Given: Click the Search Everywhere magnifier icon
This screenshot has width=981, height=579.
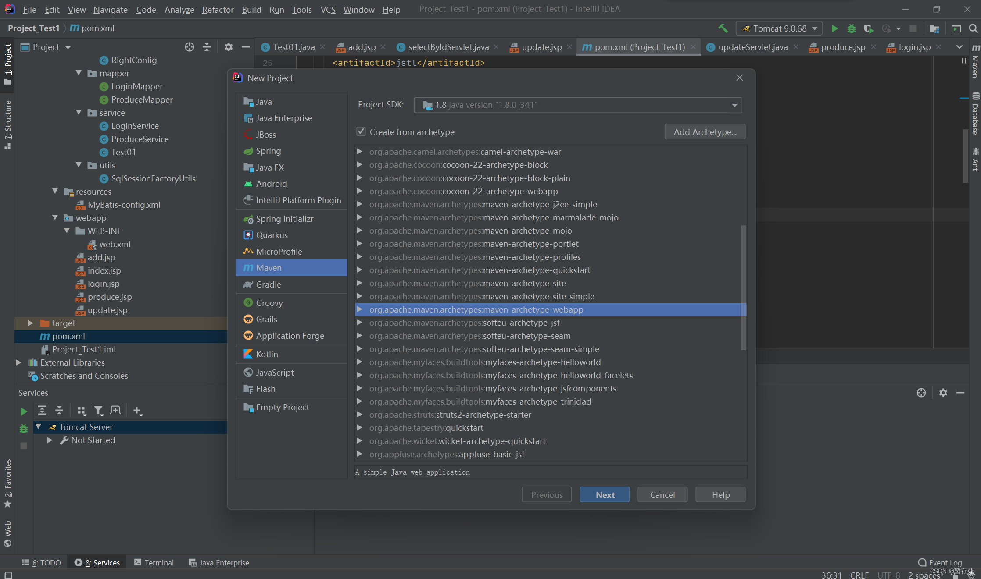Looking at the screenshot, I should pos(973,28).
